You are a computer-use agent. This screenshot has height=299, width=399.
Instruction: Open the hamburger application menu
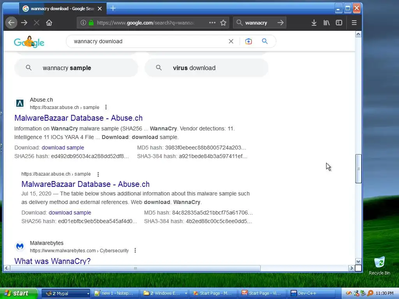354,23
